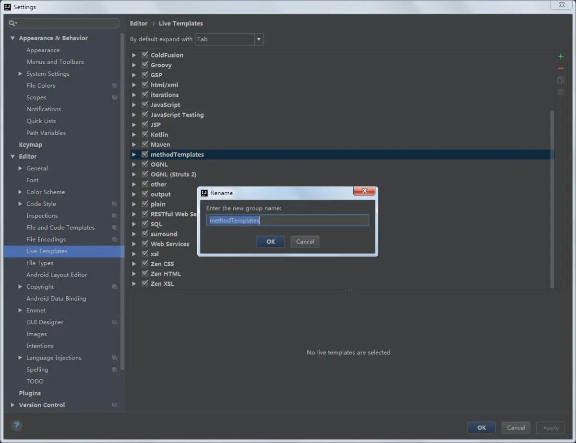Expand the JavaScript template group
The height and width of the screenshot is (443, 576).
(x=134, y=105)
